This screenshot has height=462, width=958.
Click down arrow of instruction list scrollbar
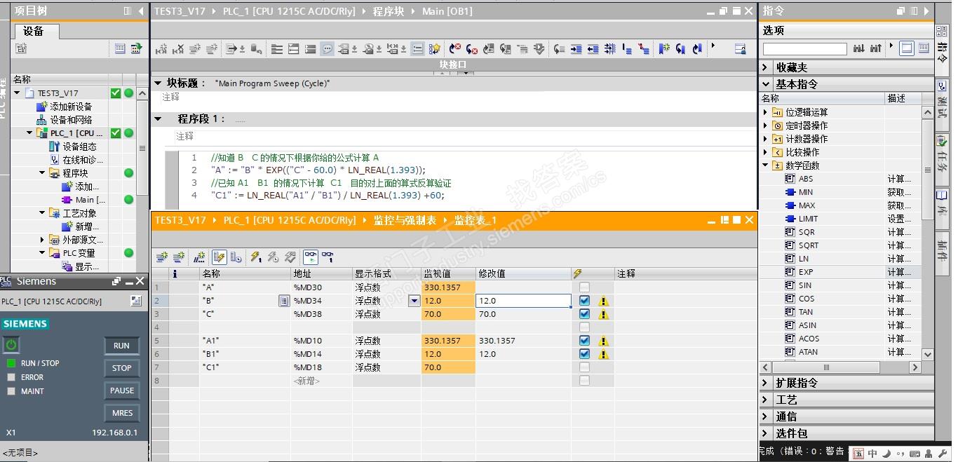pyautogui.click(x=927, y=355)
